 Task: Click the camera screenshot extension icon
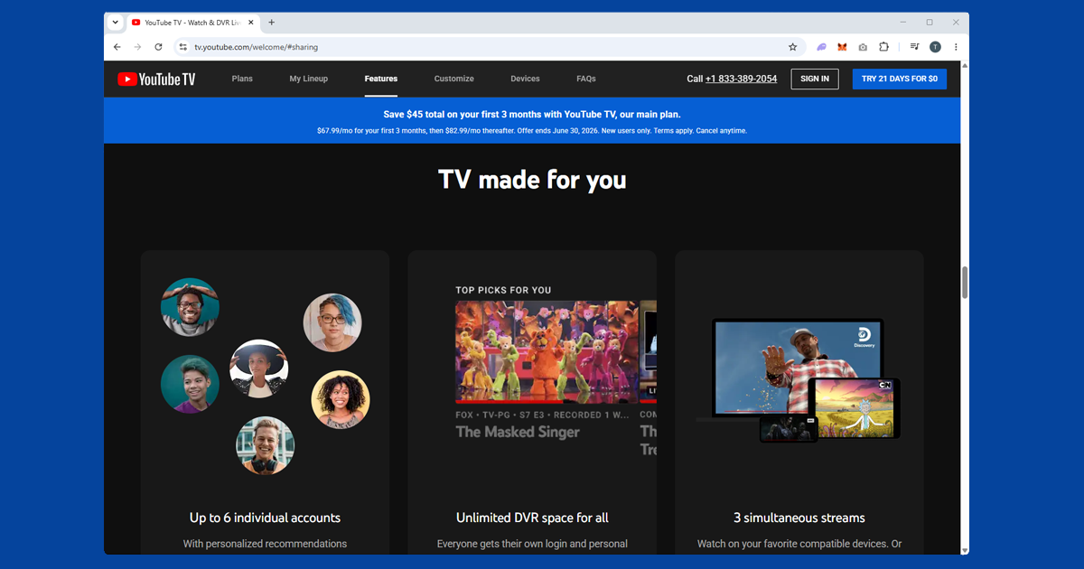(863, 47)
